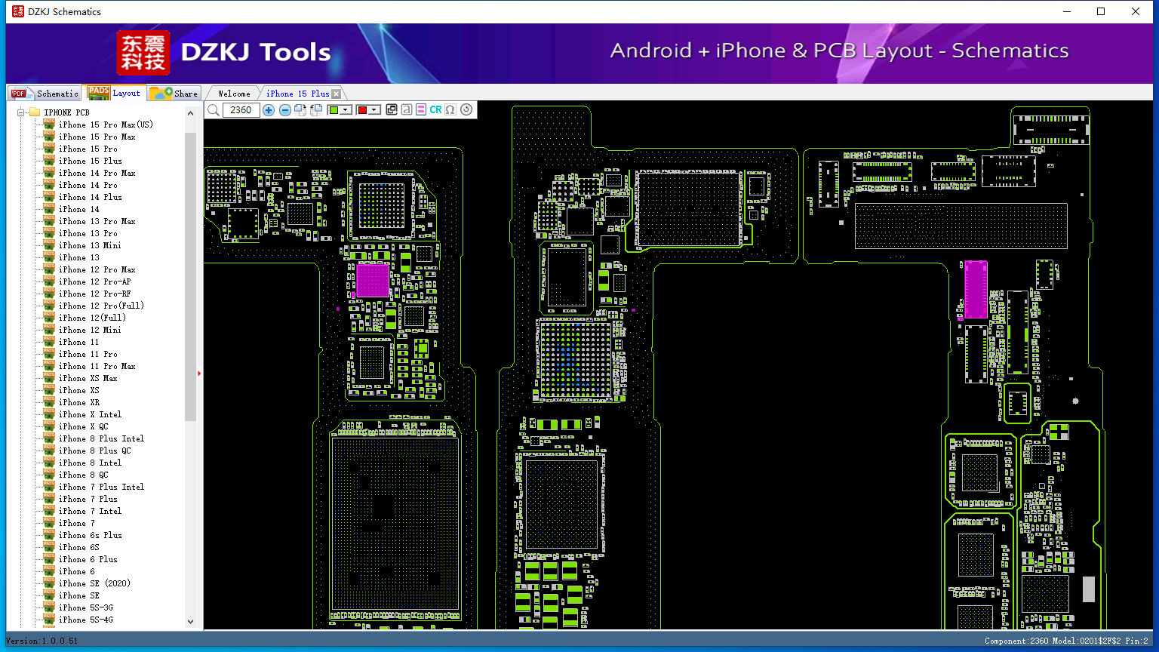
Task: Switch to the Schematic tab
Action: pos(45,94)
